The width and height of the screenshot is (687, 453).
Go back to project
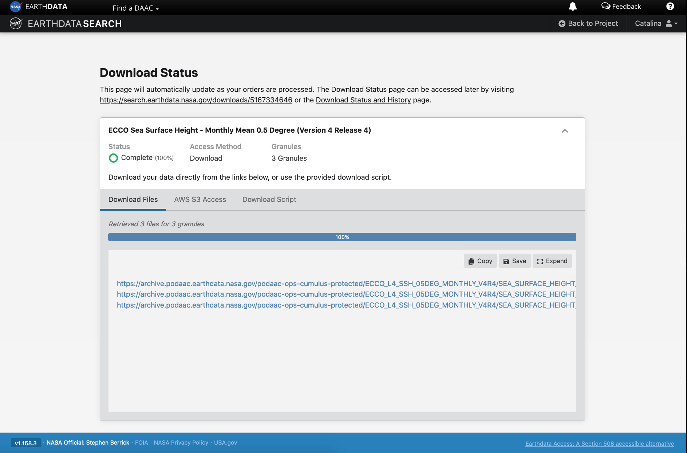(x=588, y=24)
